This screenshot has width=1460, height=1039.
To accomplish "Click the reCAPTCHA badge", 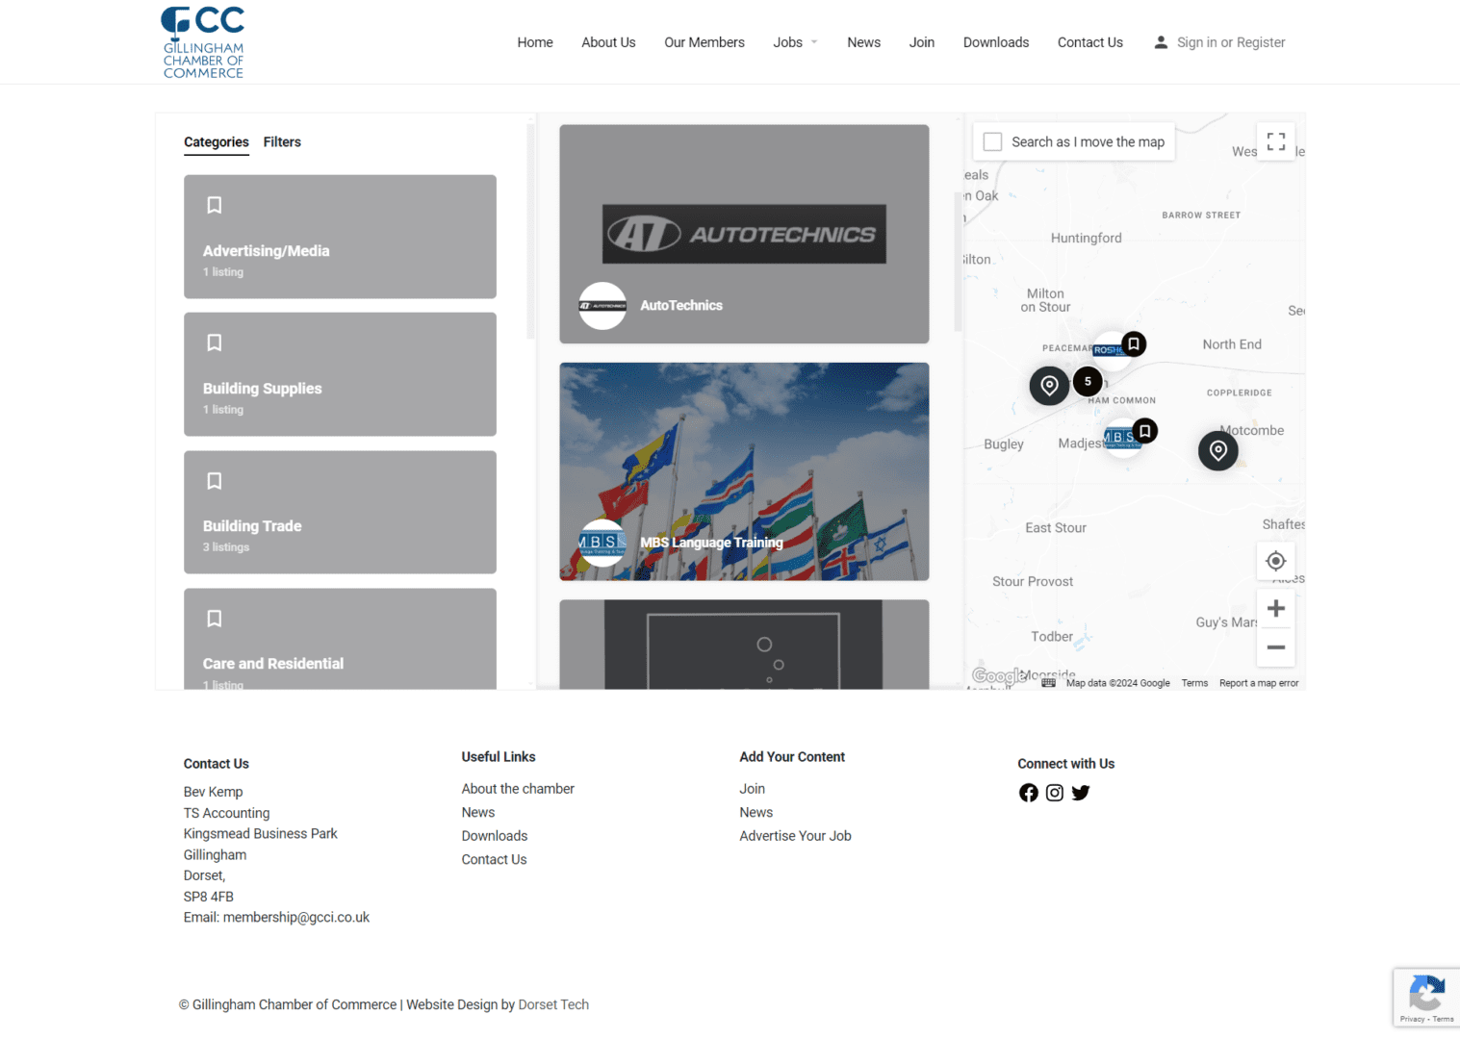I will tap(1426, 998).
